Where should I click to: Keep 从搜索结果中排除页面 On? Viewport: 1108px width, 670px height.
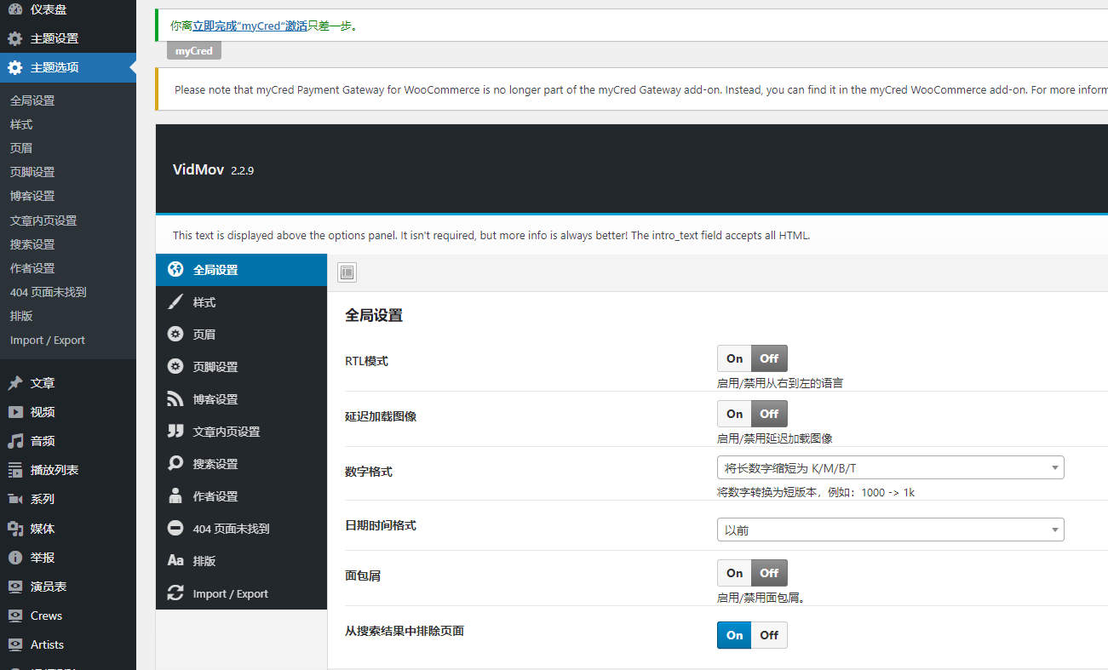[x=734, y=635]
